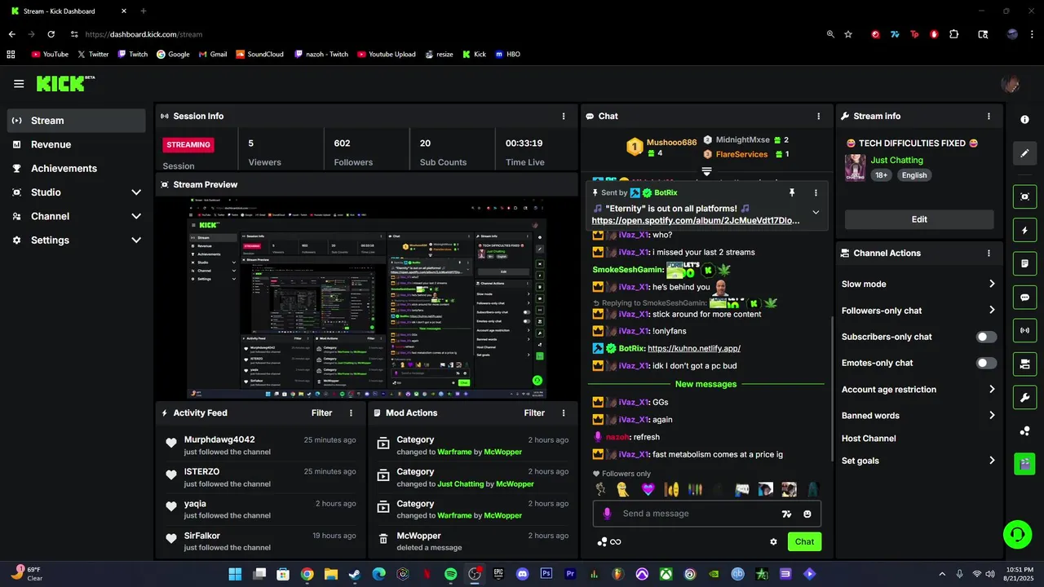Open the Mod Actions three-dot menu

click(x=563, y=413)
